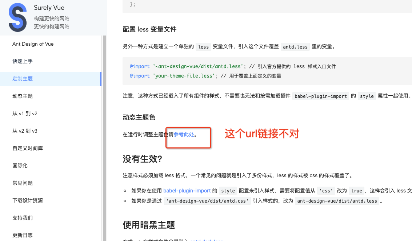Go to 常见问题 page
Image resolution: width=412 pixels, height=241 pixels.
23,183
